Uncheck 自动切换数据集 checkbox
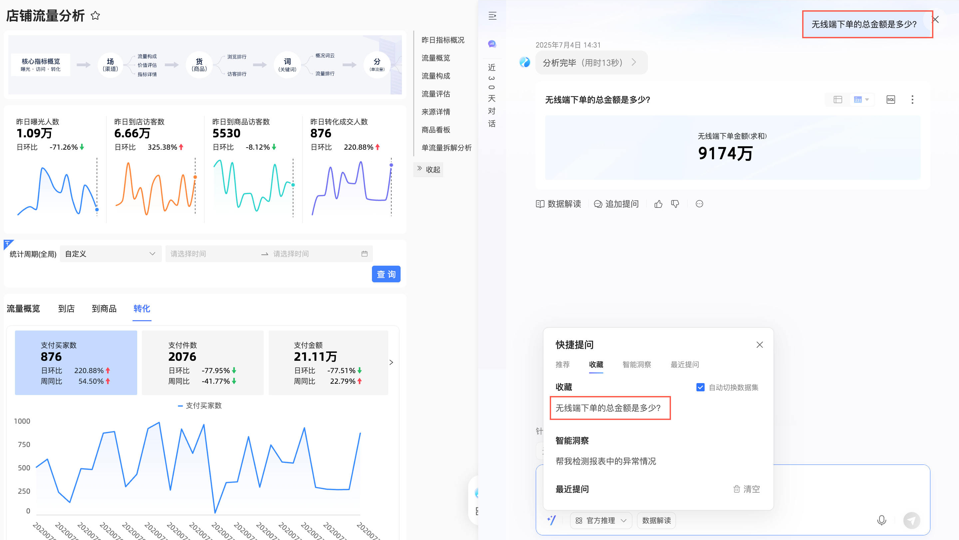This screenshot has height=540, width=959. tap(700, 387)
